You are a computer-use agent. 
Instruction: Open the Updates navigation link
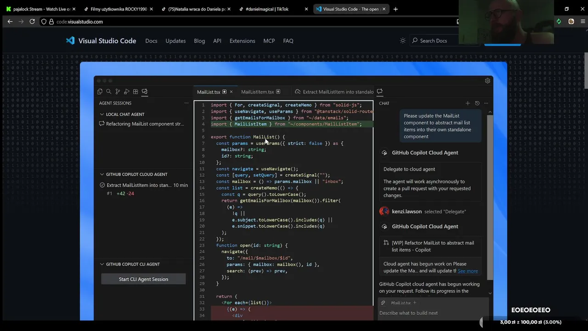(x=175, y=40)
